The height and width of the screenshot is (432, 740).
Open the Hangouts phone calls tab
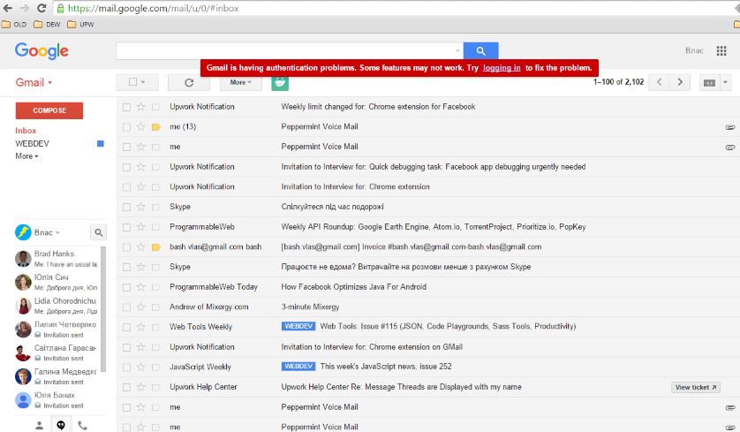point(83,425)
